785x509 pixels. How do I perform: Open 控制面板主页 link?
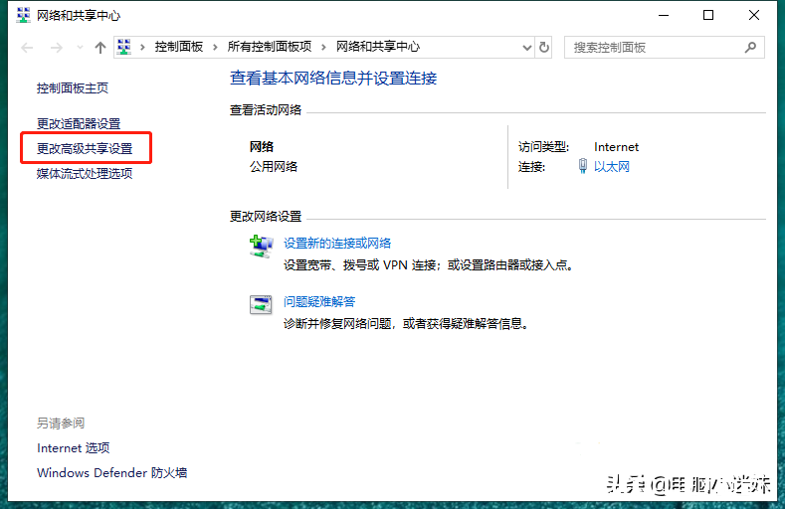pyautogui.click(x=73, y=88)
